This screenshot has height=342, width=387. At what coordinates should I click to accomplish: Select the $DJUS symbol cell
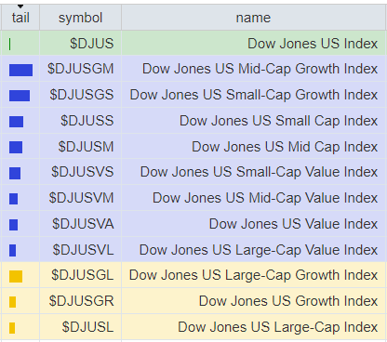[80, 43]
